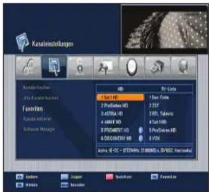Click the blue key icon next to Zufügen

pos(65,177)
